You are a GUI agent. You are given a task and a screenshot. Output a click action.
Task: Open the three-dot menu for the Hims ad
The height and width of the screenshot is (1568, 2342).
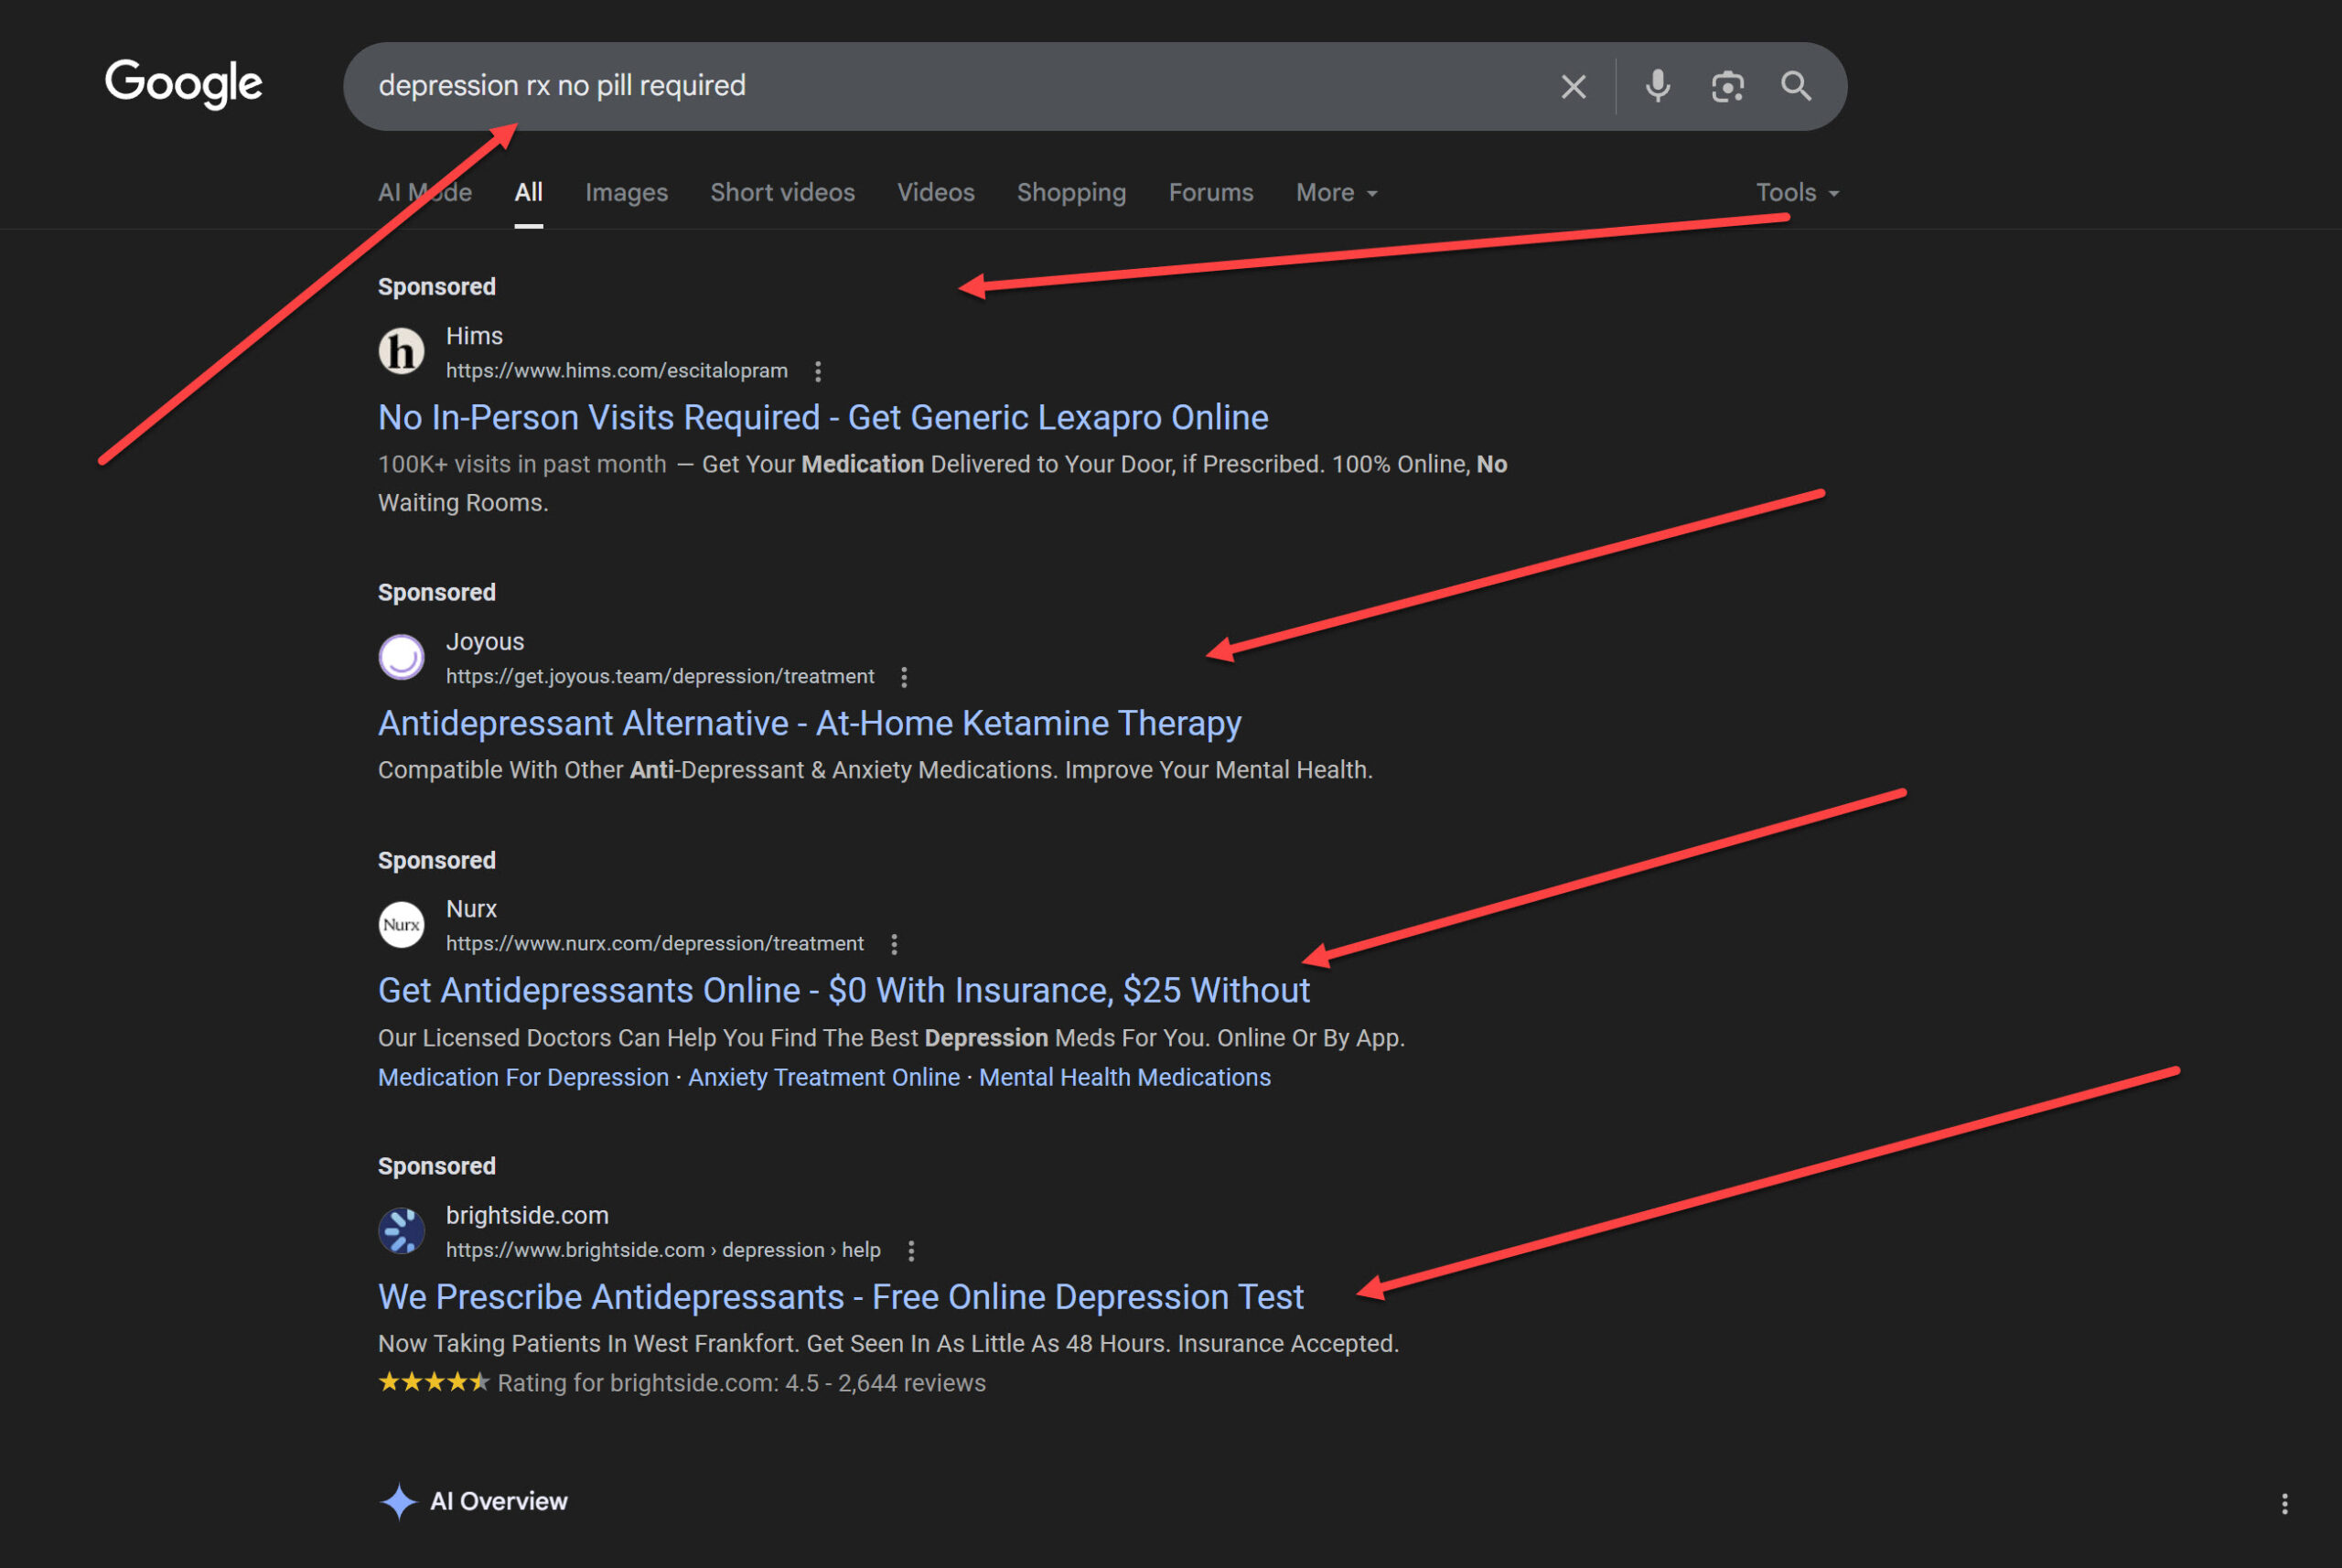coord(818,372)
